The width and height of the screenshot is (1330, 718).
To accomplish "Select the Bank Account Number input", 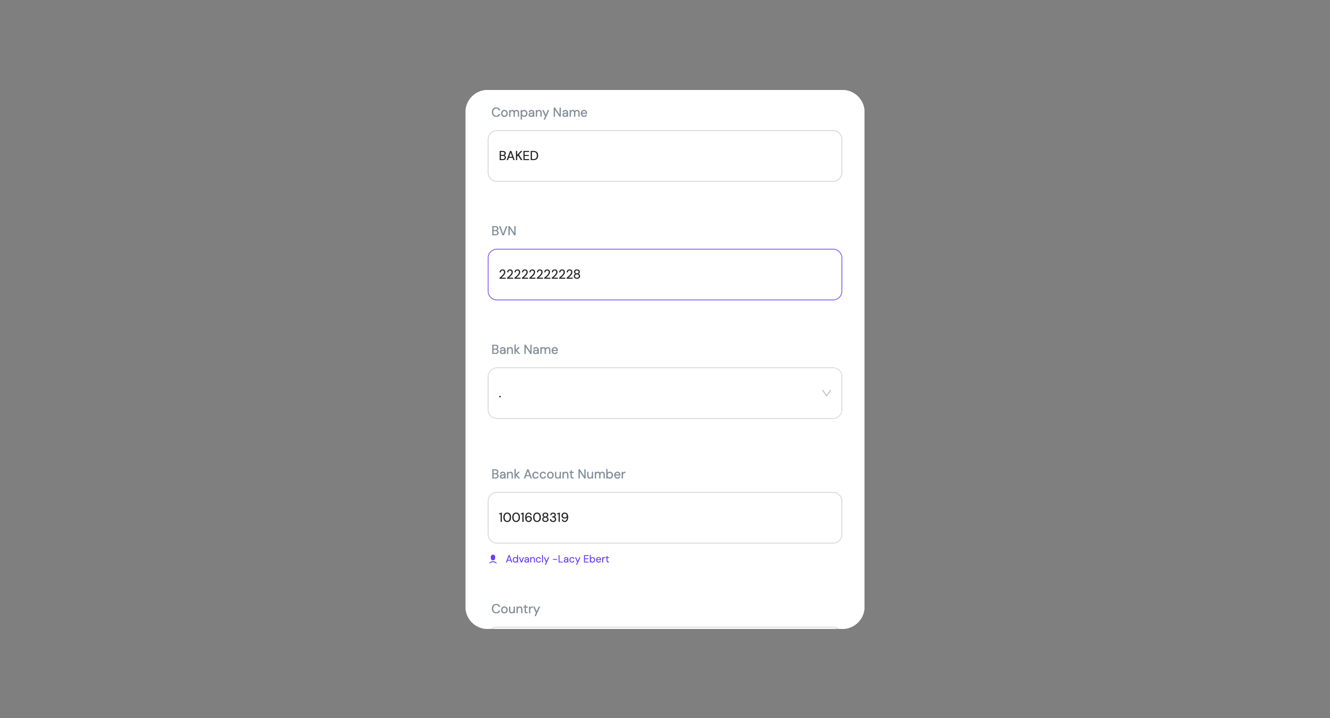I will [x=665, y=517].
